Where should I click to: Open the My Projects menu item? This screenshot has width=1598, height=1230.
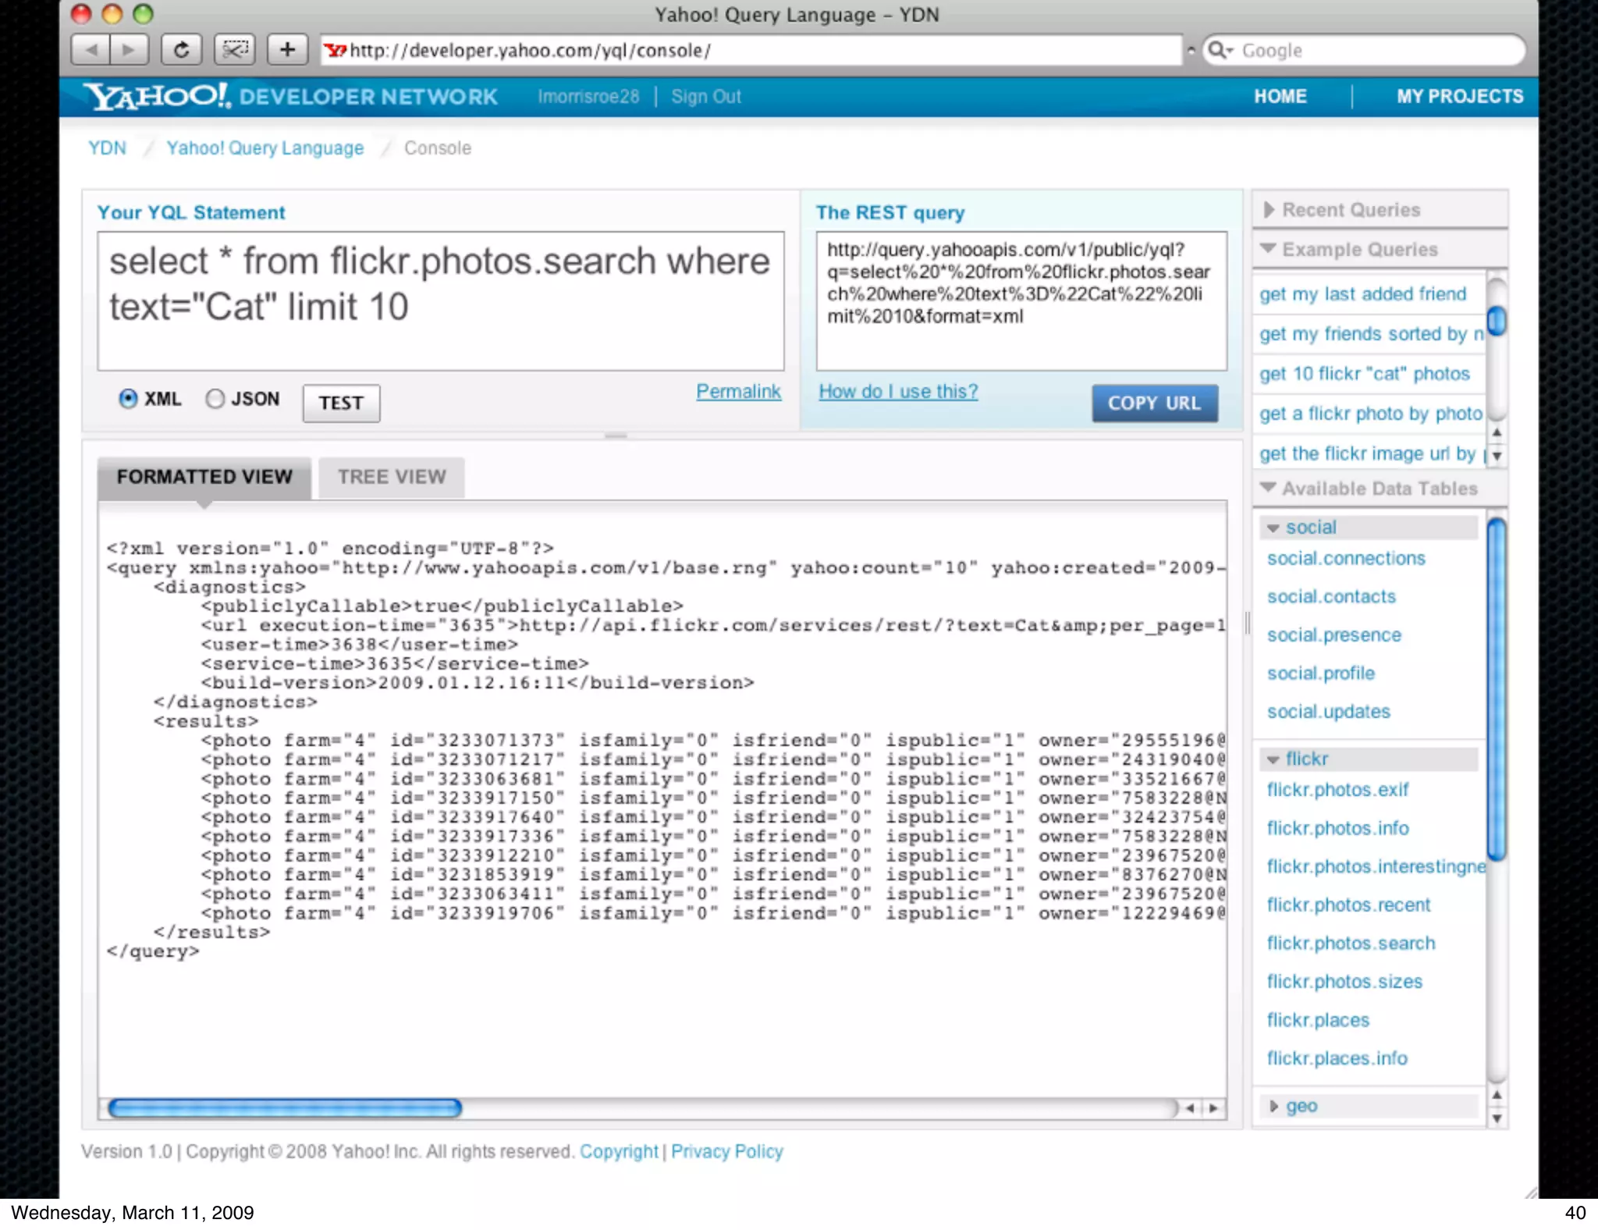(x=1459, y=96)
